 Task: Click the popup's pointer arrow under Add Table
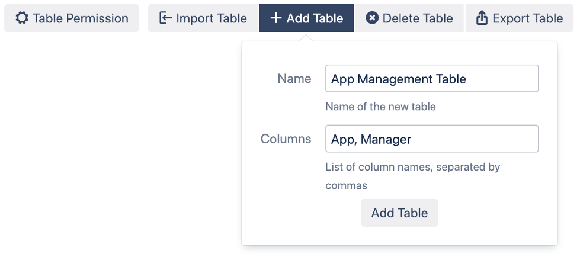coord(306,38)
